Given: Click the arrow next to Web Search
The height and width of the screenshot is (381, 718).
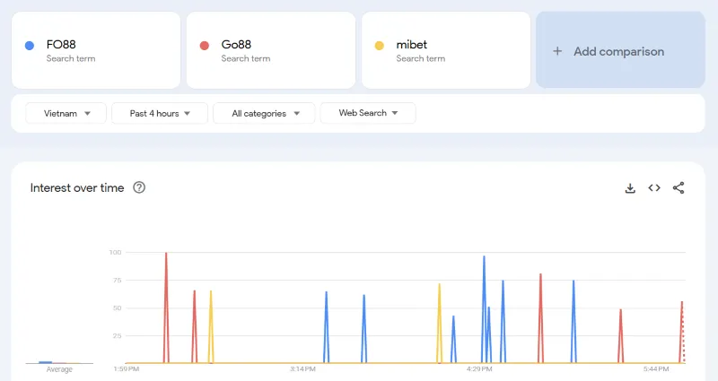Looking at the screenshot, I should click(x=395, y=113).
